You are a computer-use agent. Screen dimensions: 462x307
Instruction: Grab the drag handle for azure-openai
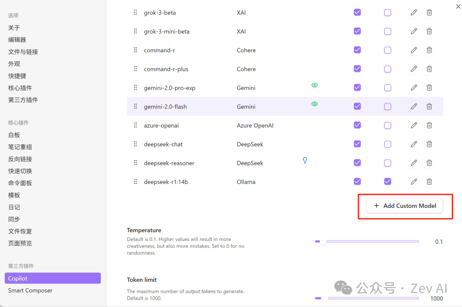tap(135, 125)
